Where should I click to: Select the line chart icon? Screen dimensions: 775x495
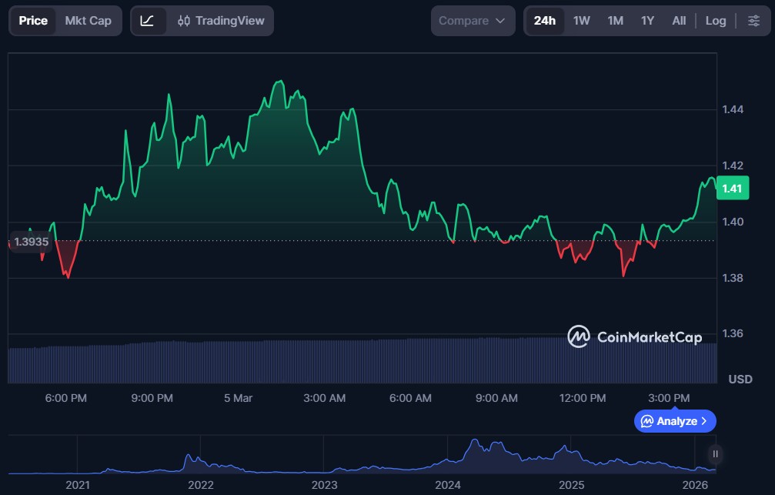148,21
